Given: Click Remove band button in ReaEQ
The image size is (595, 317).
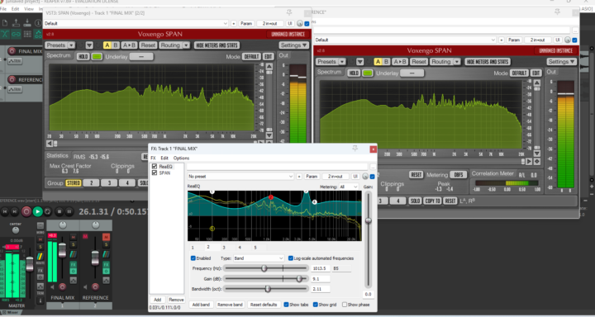Looking at the screenshot, I should [230, 305].
